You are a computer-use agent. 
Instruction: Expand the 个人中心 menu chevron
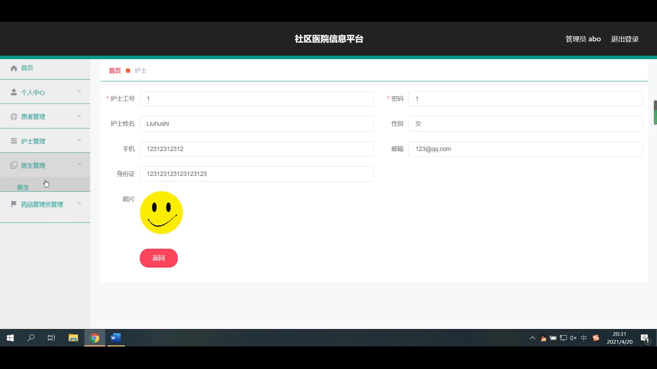79,91
